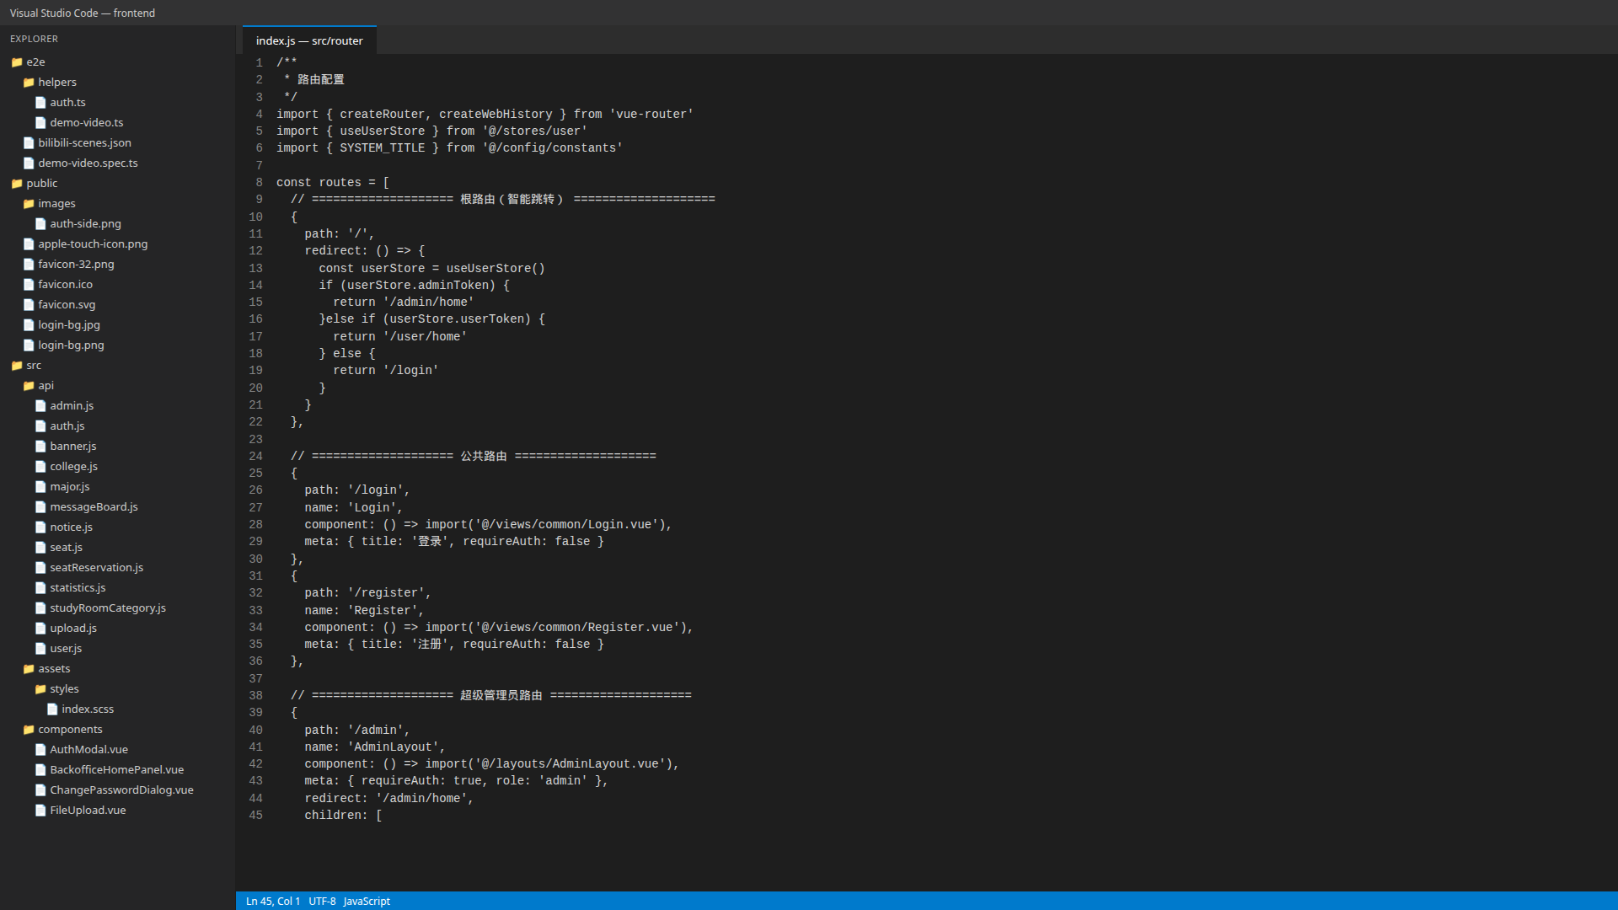
Task: Open major.js file
Action: pyautogui.click(x=117, y=487)
